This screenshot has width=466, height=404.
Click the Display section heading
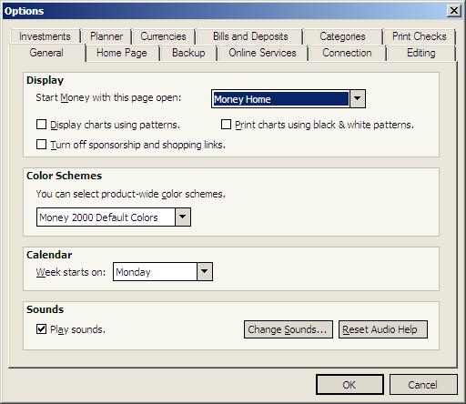pos(45,80)
